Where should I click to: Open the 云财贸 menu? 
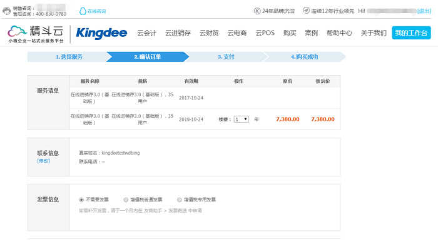tap(209, 33)
